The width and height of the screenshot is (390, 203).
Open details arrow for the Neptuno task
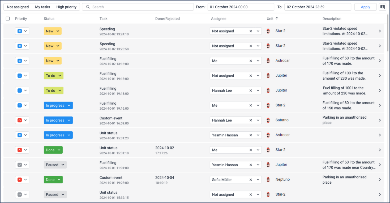tap(380, 180)
